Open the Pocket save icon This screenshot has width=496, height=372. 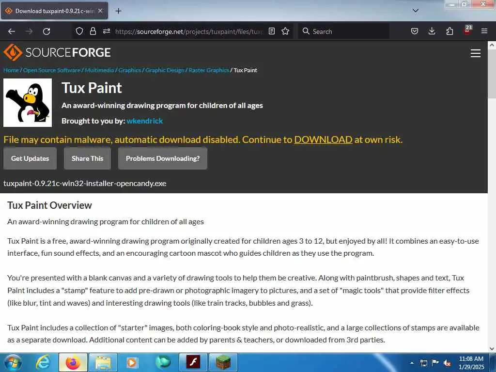coord(415,31)
